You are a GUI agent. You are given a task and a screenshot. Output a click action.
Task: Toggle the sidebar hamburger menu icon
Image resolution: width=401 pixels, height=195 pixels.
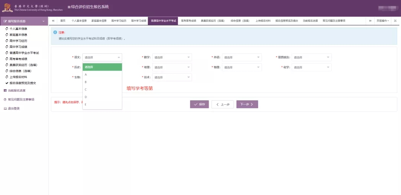69,7
